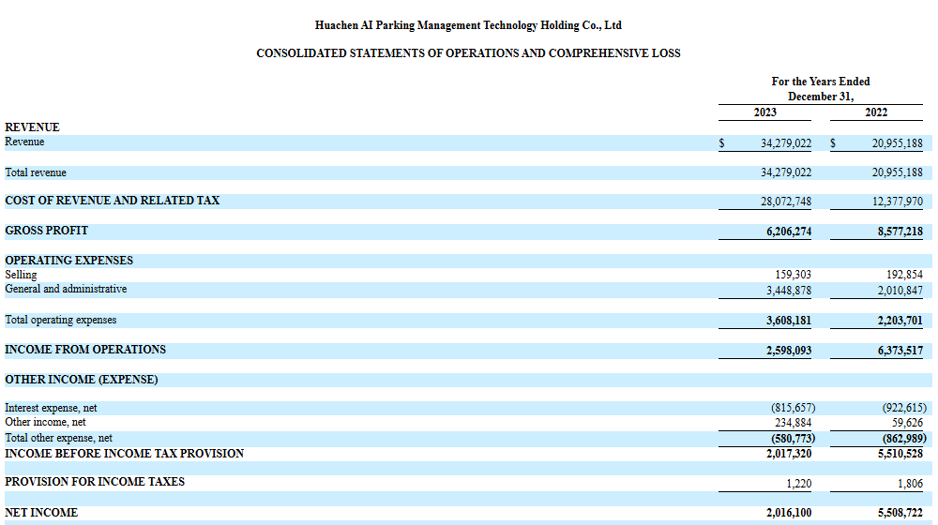Click the COST OF REVENUE AND RELATED TAX label

coord(113,201)
